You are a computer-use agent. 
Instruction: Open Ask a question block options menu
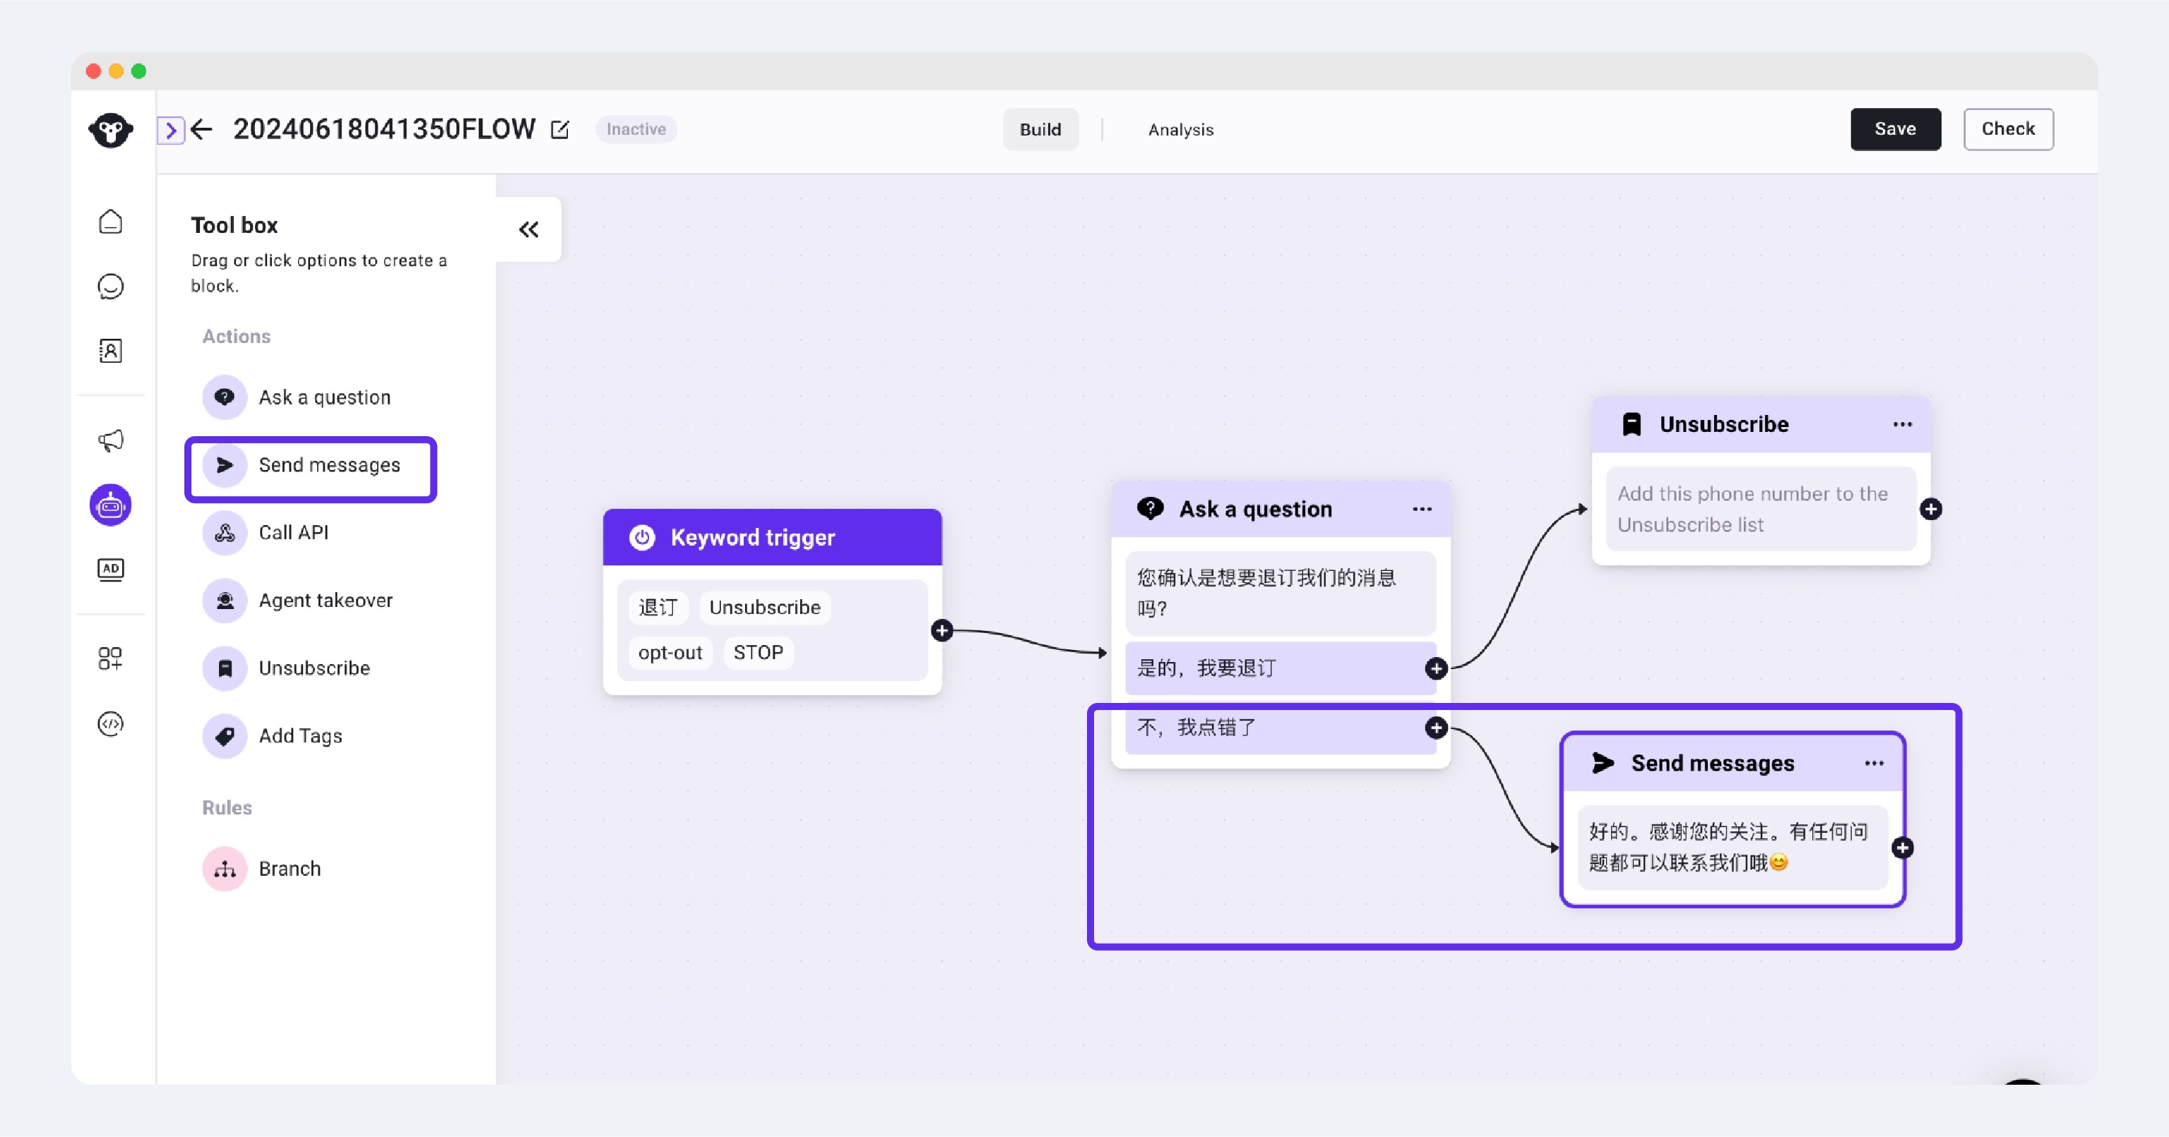point(1422,509)
